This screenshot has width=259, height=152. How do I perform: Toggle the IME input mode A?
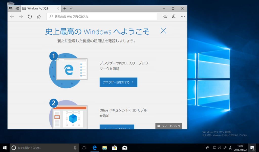(230, 148)
